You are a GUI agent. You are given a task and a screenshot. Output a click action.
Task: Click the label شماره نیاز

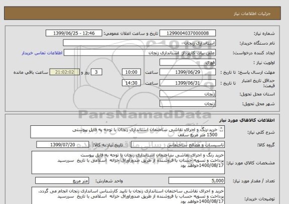click(264, 34)
